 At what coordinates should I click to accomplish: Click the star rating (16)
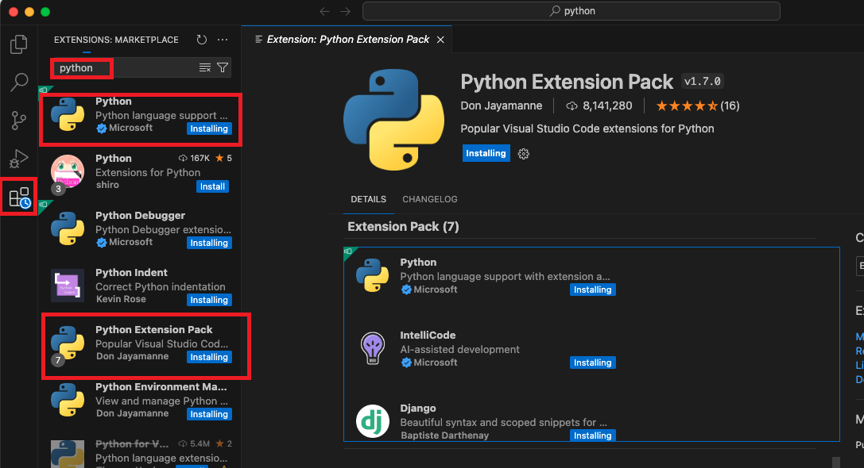(698, 105)
